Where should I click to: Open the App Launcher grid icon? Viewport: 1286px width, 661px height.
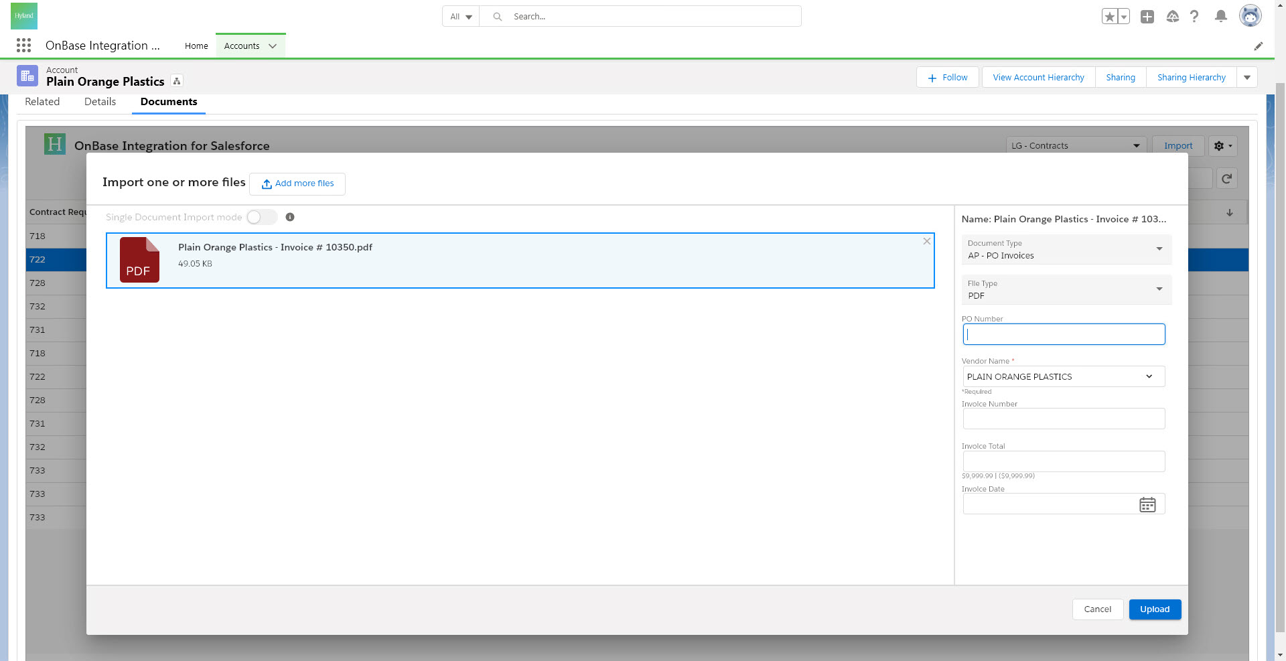point(23,46)
